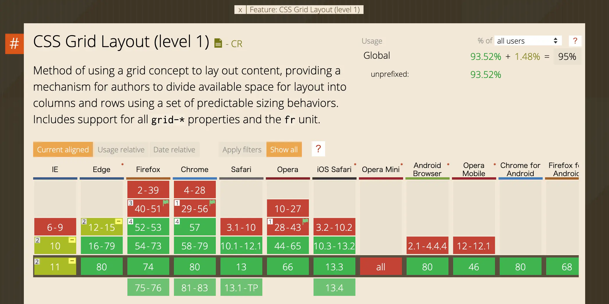Click the prefix marker on IE 10
609x304 pixels.
click(x=72, y=240)
